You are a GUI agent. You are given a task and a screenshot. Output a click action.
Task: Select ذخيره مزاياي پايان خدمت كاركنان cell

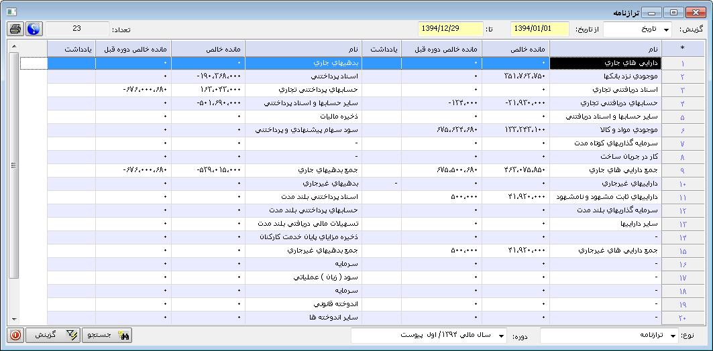tap(304, 238)
